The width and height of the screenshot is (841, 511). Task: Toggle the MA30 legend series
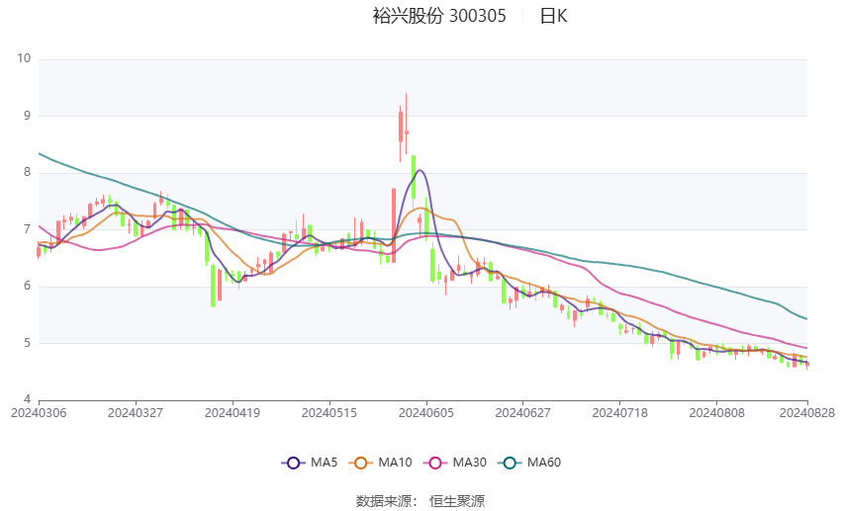click(x=455, y=463)
